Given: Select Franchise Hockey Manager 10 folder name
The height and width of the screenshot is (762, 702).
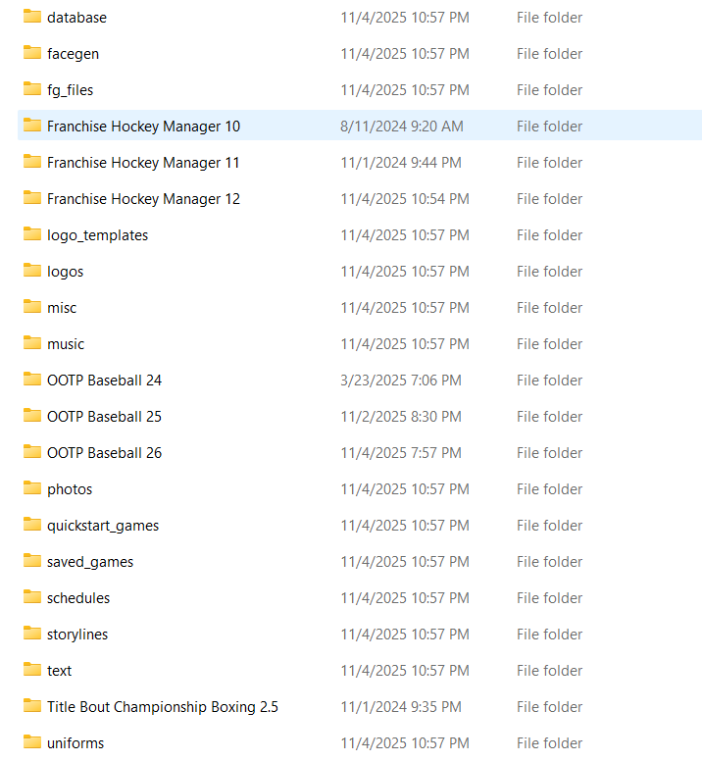Looking at the screenshot, I should point(143,126).
